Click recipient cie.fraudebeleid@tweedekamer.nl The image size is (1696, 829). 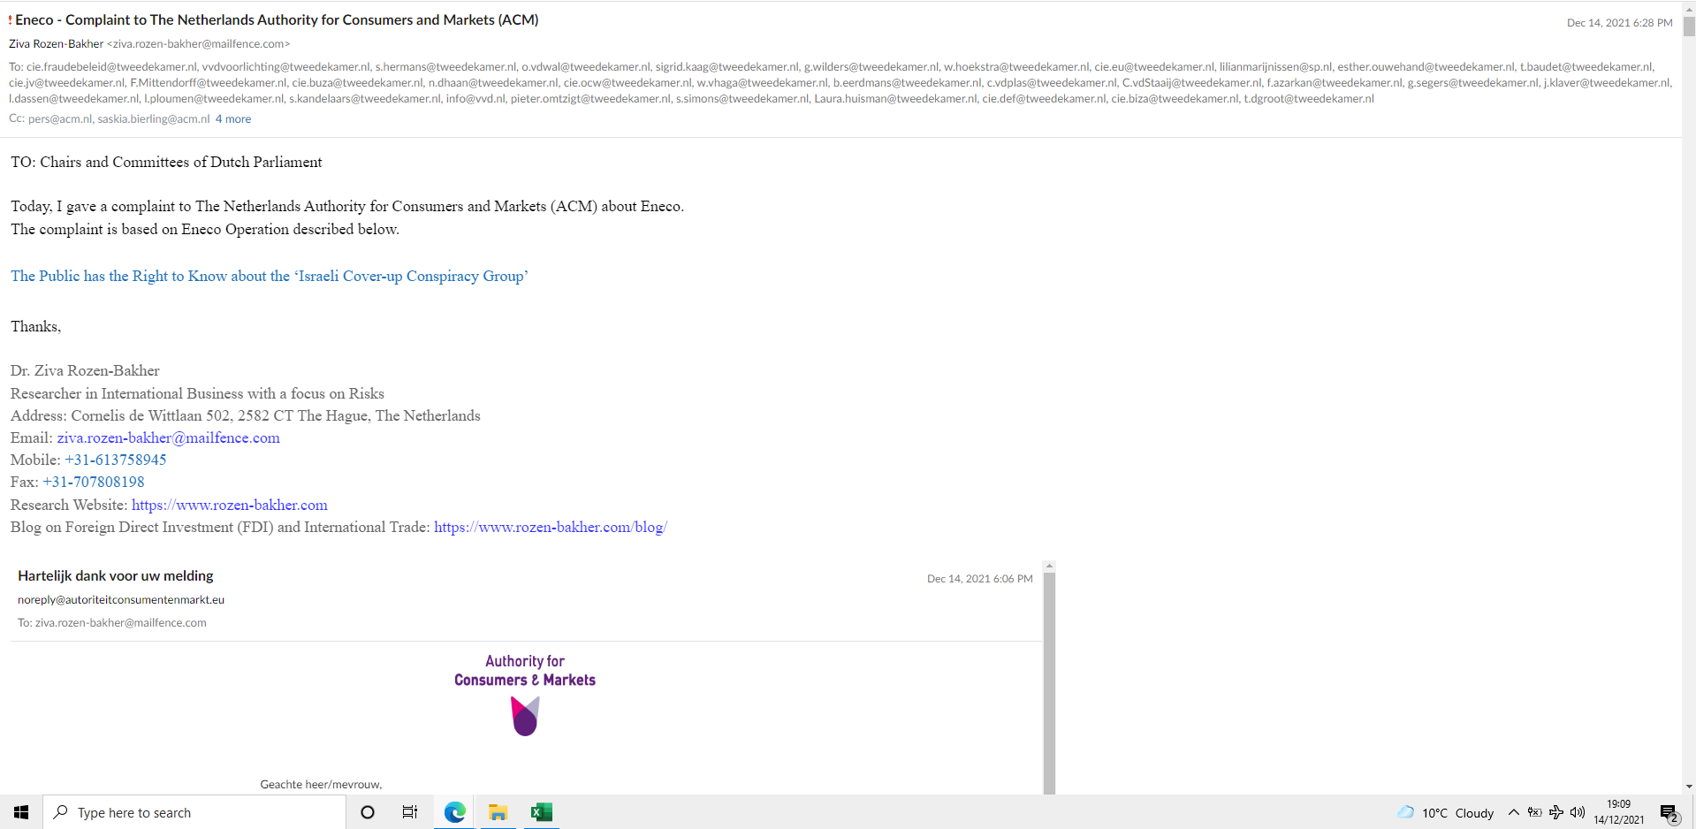pyautogui.click(x=111, y=67)
